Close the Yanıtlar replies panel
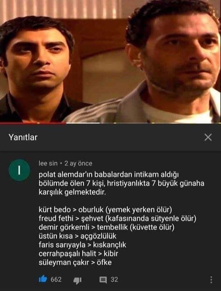 pos(208,138)
